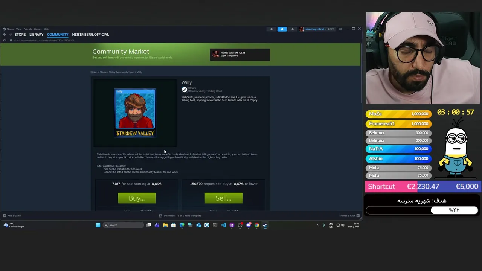Click the Windows taskbar Search box
Screen dimensions: 482x271
[x=123, y=225]
